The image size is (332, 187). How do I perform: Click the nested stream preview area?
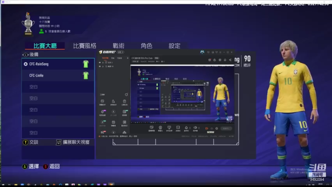182,94
